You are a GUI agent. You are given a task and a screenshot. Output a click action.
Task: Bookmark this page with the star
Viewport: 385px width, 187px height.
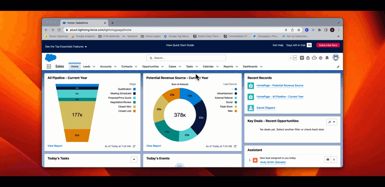(299, 30)
